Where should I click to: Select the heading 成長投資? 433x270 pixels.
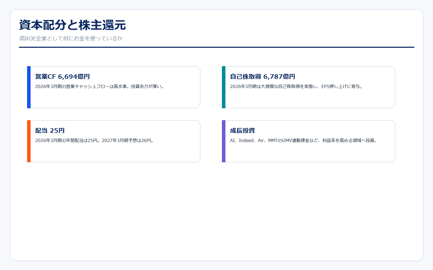click(242, 131)
